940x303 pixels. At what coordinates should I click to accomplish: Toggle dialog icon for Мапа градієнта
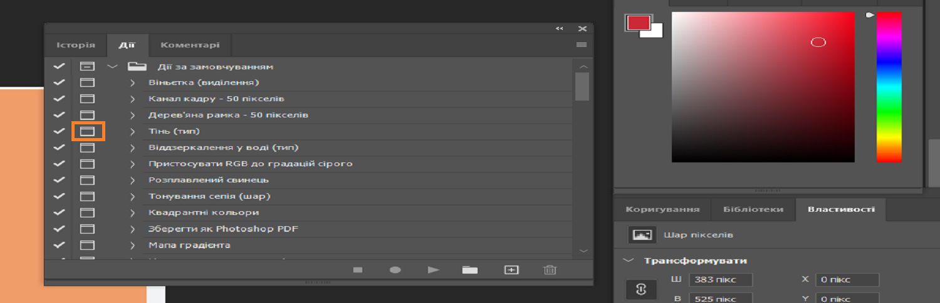[x=87, y=245]
